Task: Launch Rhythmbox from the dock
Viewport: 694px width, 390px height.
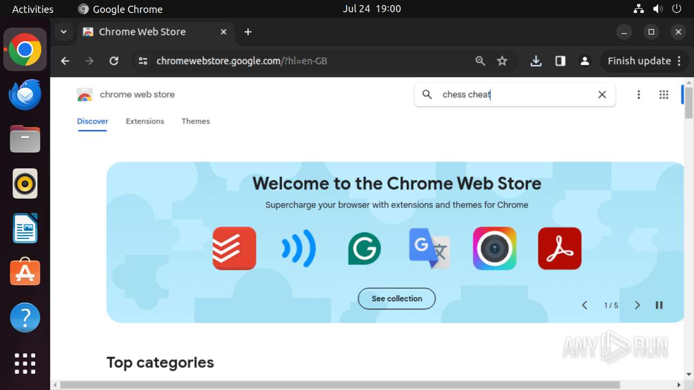Action: (x=25, y=184)
